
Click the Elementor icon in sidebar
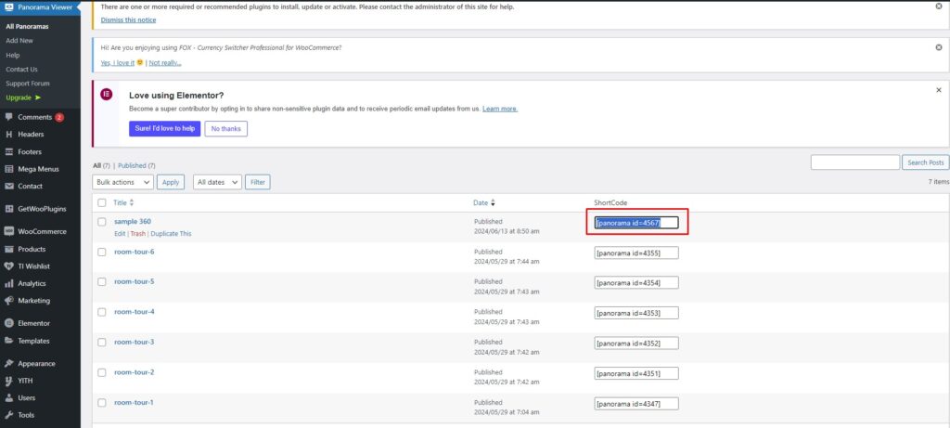tap(8, 323)
